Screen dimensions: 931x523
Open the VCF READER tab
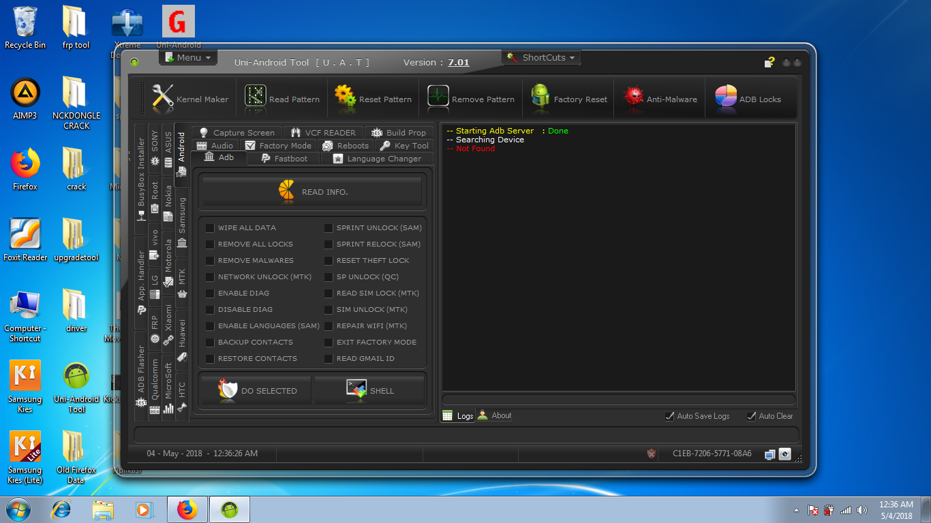point(323,133)
